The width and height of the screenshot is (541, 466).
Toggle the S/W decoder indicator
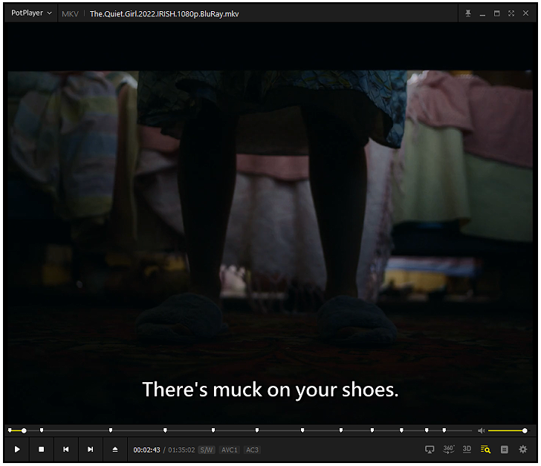(207, 450)
